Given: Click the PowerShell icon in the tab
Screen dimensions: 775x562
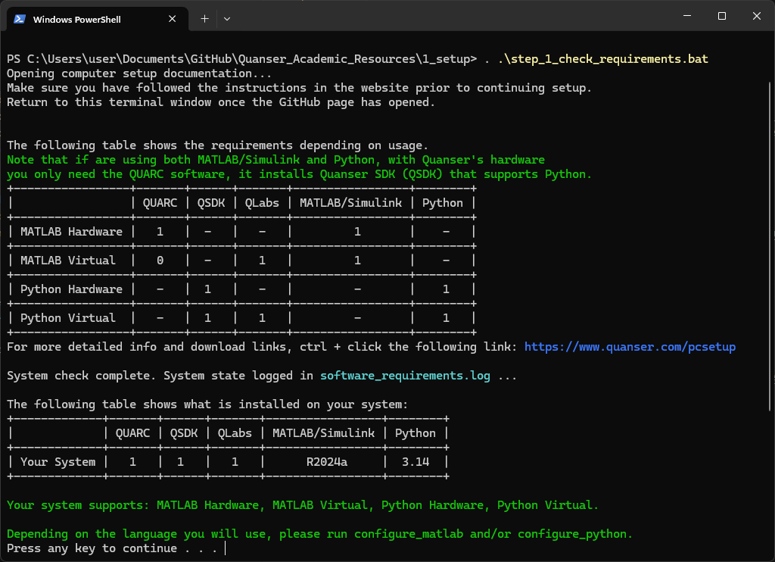Looking at the screenshot, I should point(20,19).
